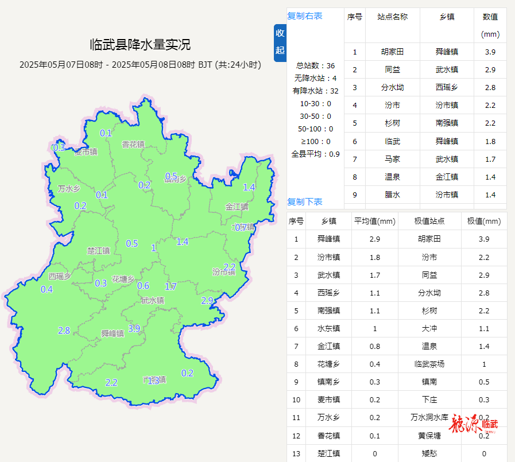The width and height of the screenshot is (515, 462).
Task: Click the 数值 column header in upper table
Action: [x=490, y=17]
